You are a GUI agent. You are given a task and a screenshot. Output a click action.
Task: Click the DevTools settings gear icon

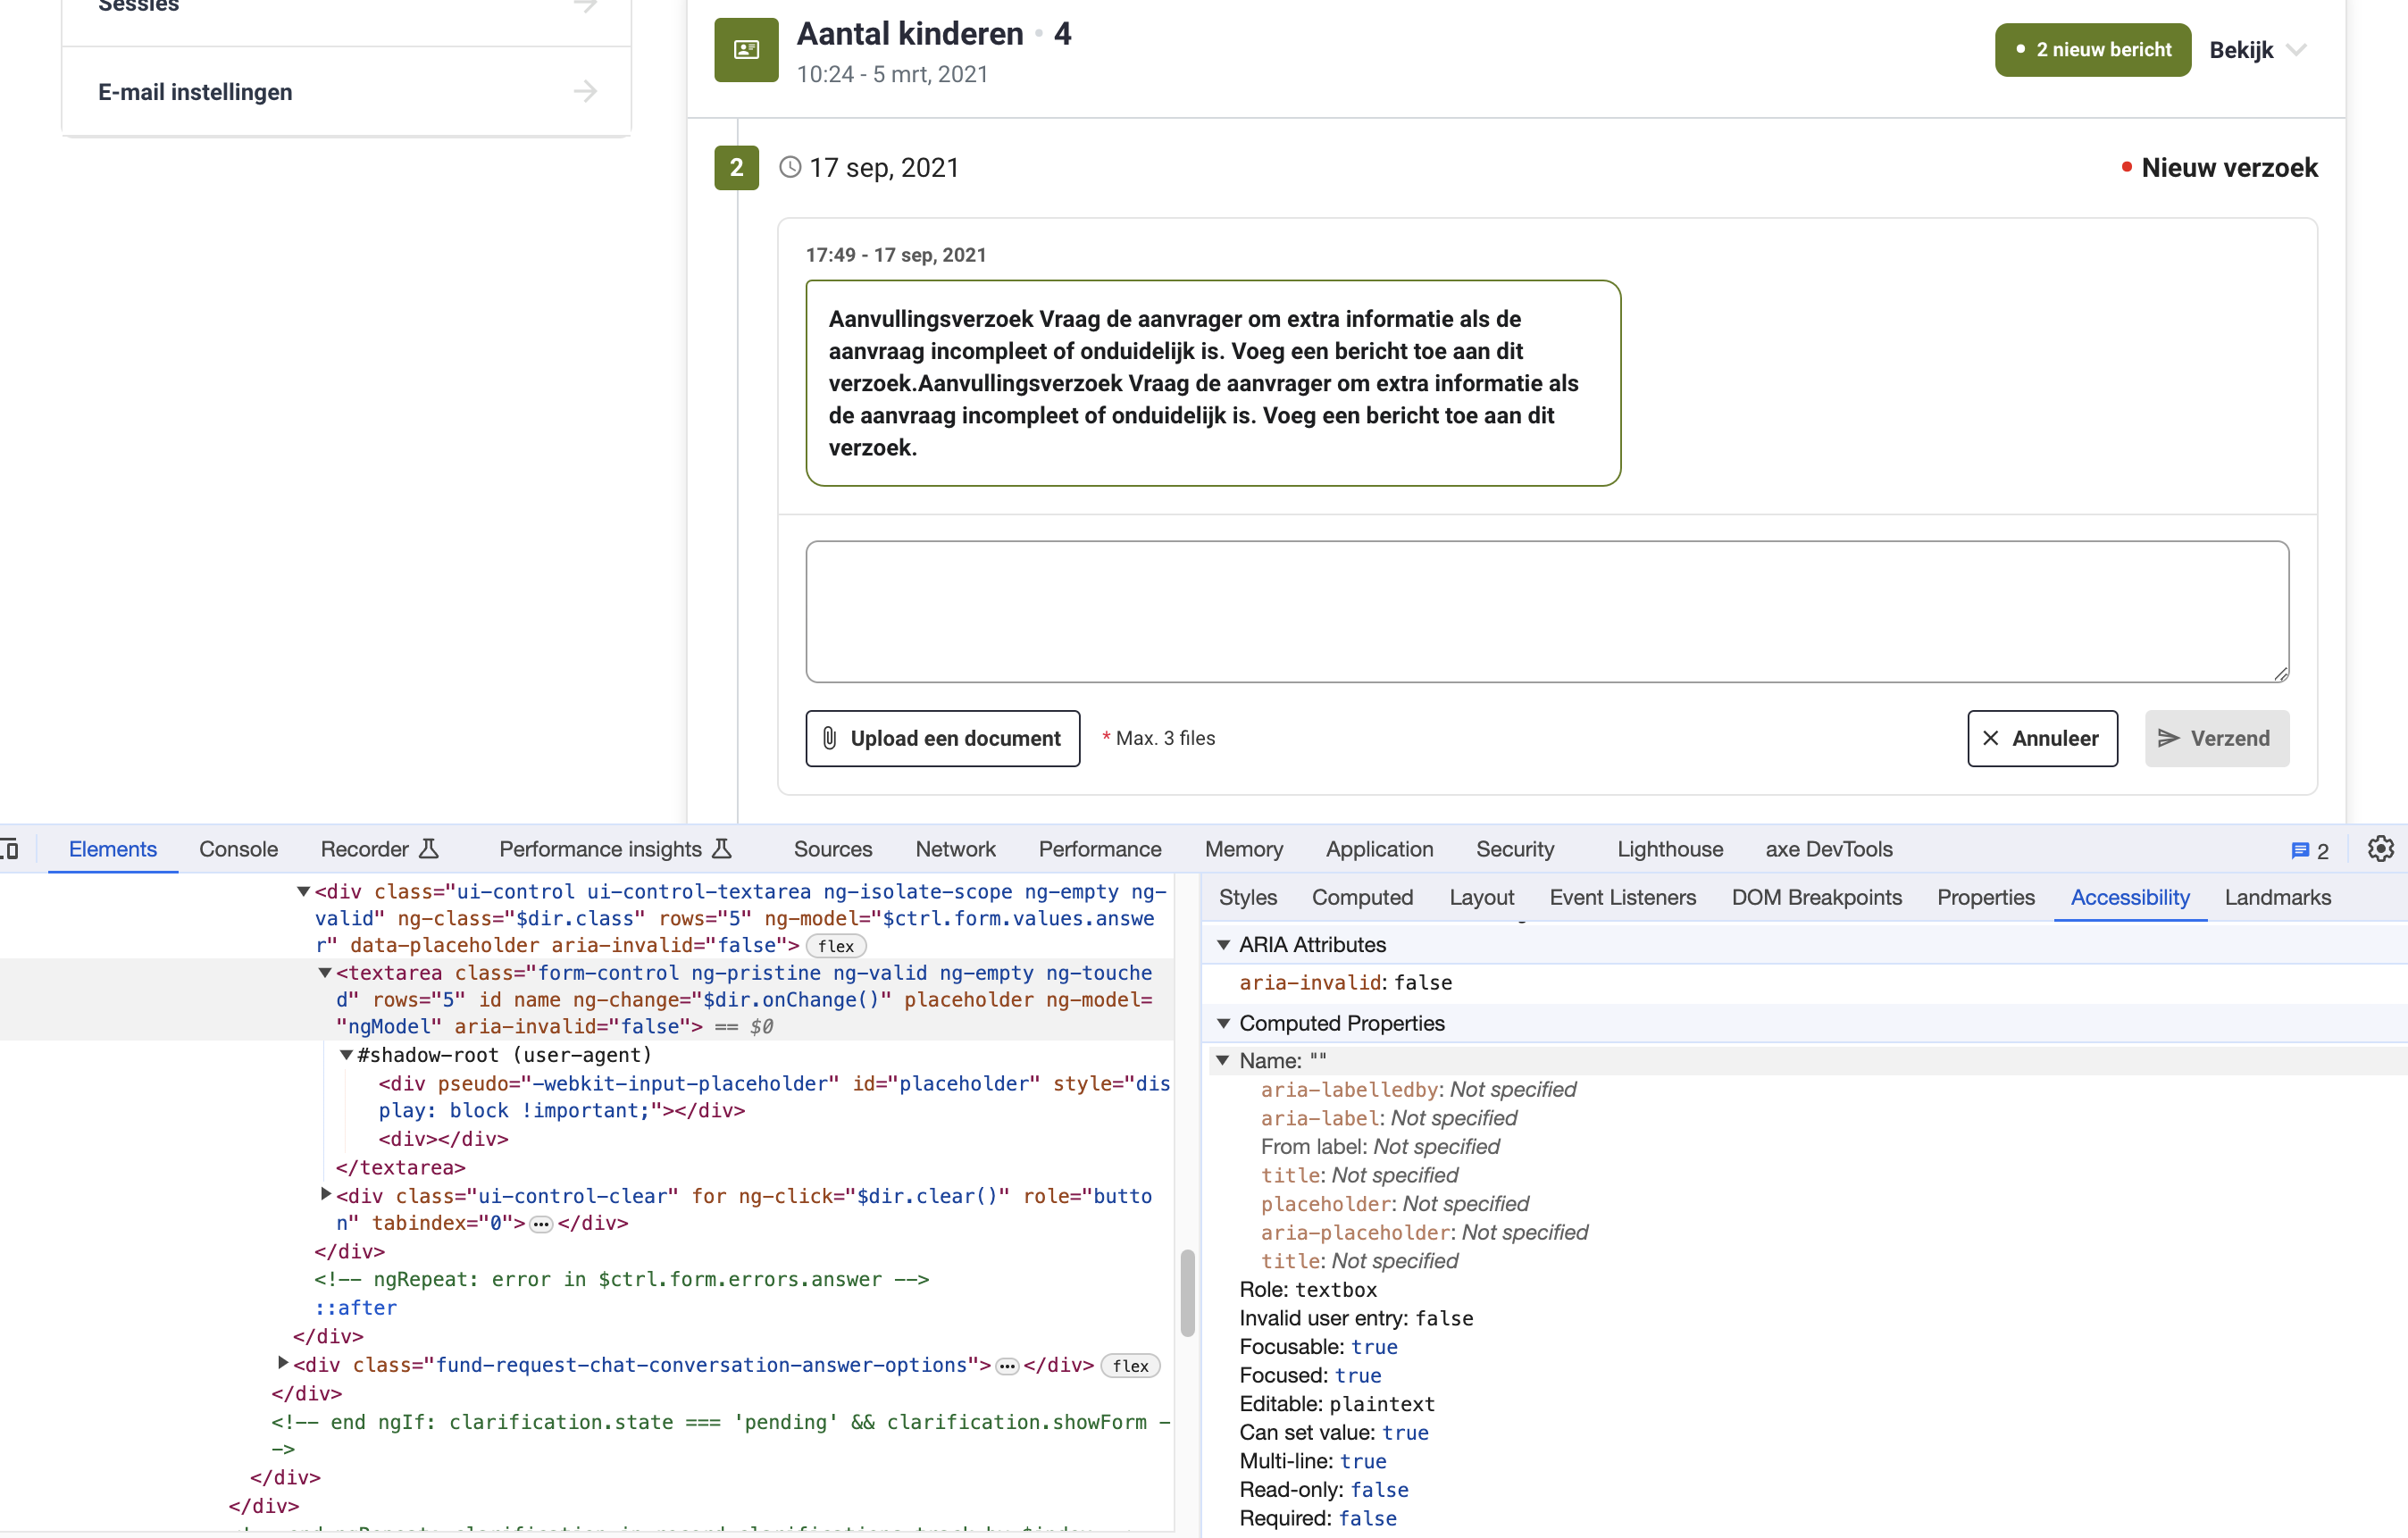click(2382, 849)
